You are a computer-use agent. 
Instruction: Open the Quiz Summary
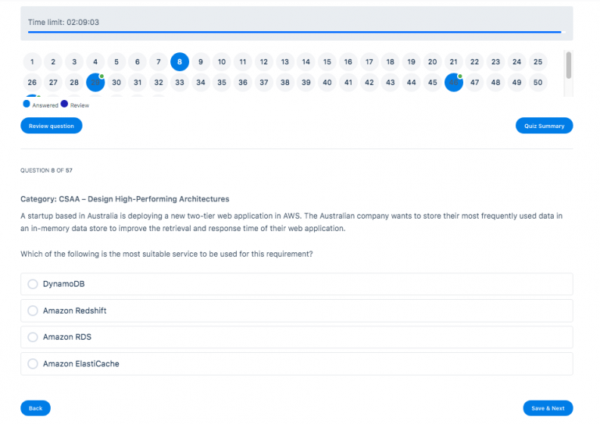[544, 126]
